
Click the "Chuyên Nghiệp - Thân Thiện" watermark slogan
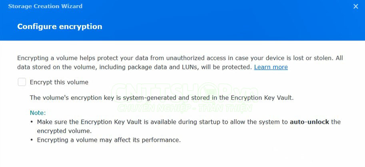pyautogui.click(x=184, y=108)
